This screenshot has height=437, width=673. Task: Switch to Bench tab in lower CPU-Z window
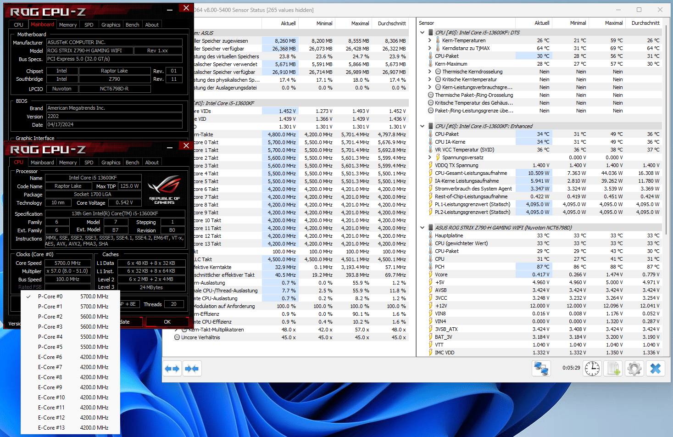133,162
